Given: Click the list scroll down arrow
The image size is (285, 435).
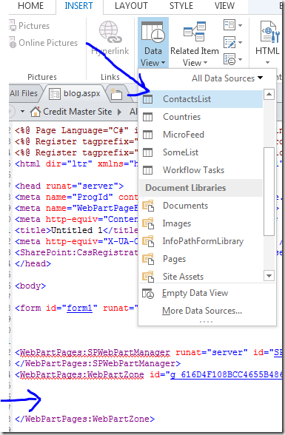Looking at the screenshot, I should (269, 276).
